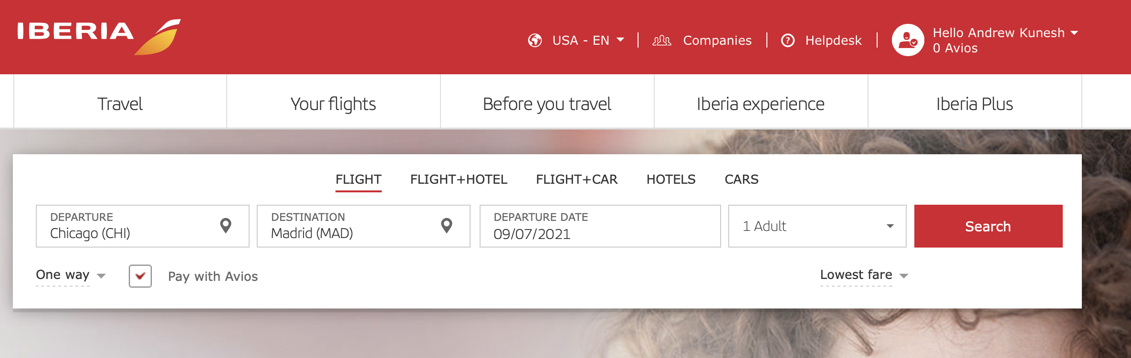Click the red Search button
The height and width of the screenshot is (358, 1131).
click(987, 226)
